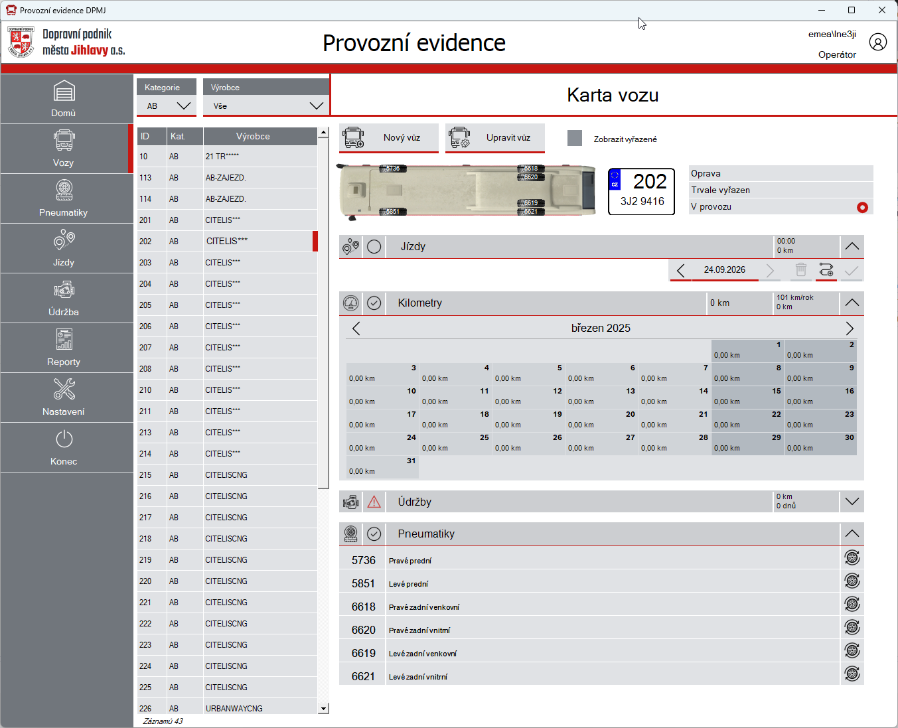Viewport: 898px width, 728px height.
Task: Click tire swap icon for 6621
Action: coord(852,674)
